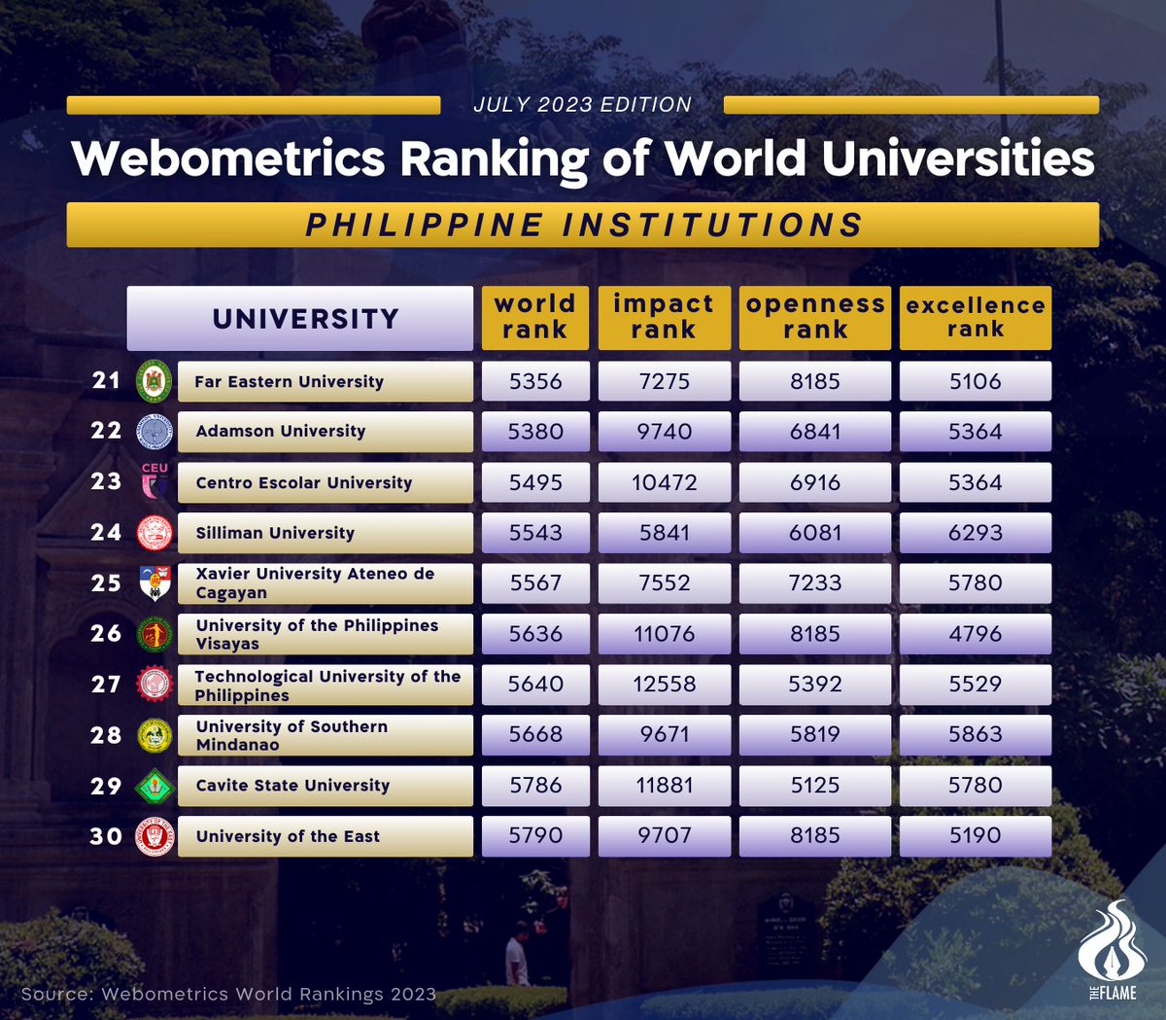
Task: Select the impact rank column header
Action: (664, 318)
